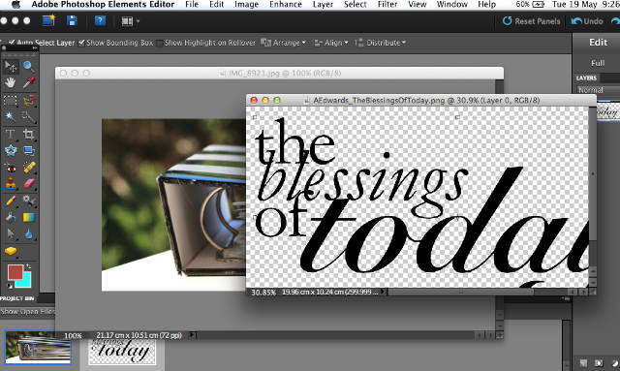Reset to default colors icon
Screen dimensions: 620x371
coord(9,286)
